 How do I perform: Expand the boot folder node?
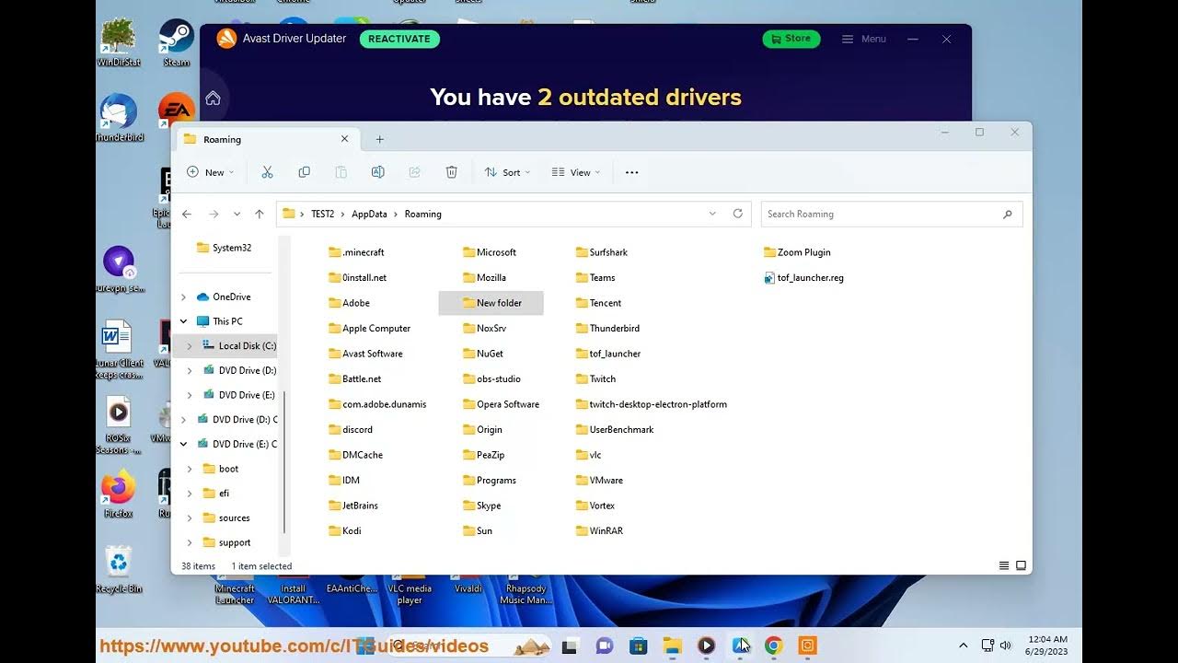pyautogui.click(x=190, y=469)
